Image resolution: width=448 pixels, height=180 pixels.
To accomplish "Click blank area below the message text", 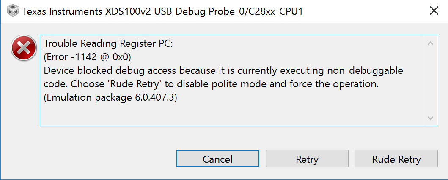I will pos(212,115).
